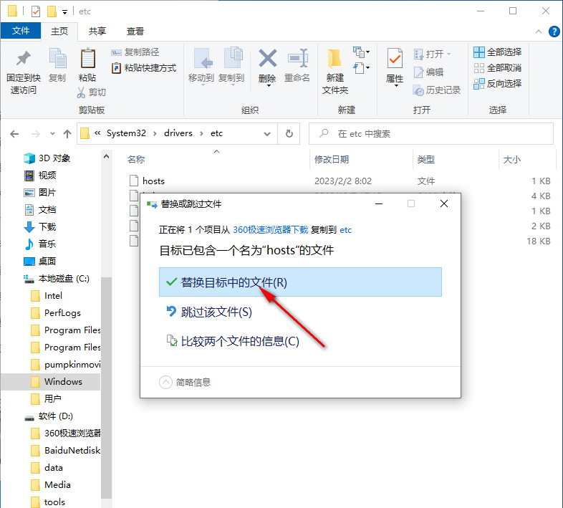Click Select none in ribbon
The image size is (563, 508).
point(497,68)
